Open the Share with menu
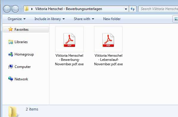The width and height of the screenshot is (178, 117). coord(84,19)
